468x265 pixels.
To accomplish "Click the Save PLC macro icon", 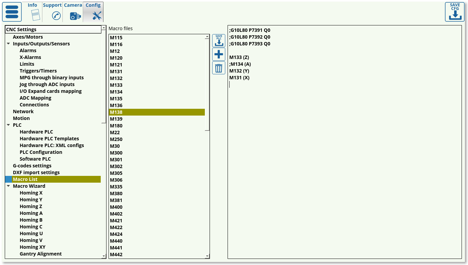I will [219, 41].
